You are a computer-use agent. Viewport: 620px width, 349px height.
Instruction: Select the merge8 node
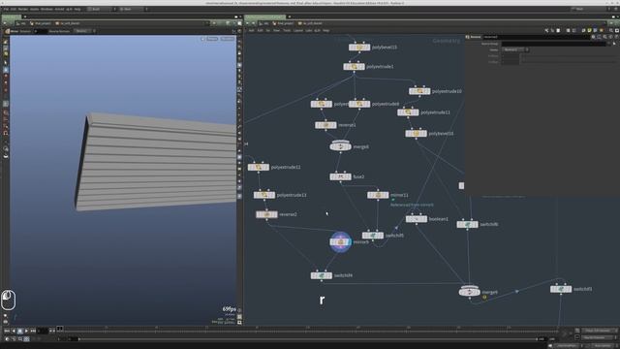coord(340,146)
